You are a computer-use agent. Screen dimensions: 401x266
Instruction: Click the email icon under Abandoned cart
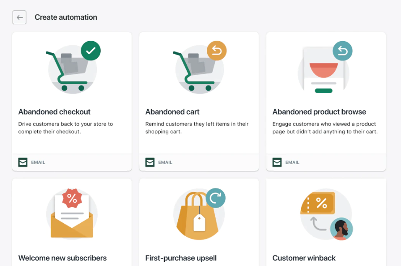150,162
